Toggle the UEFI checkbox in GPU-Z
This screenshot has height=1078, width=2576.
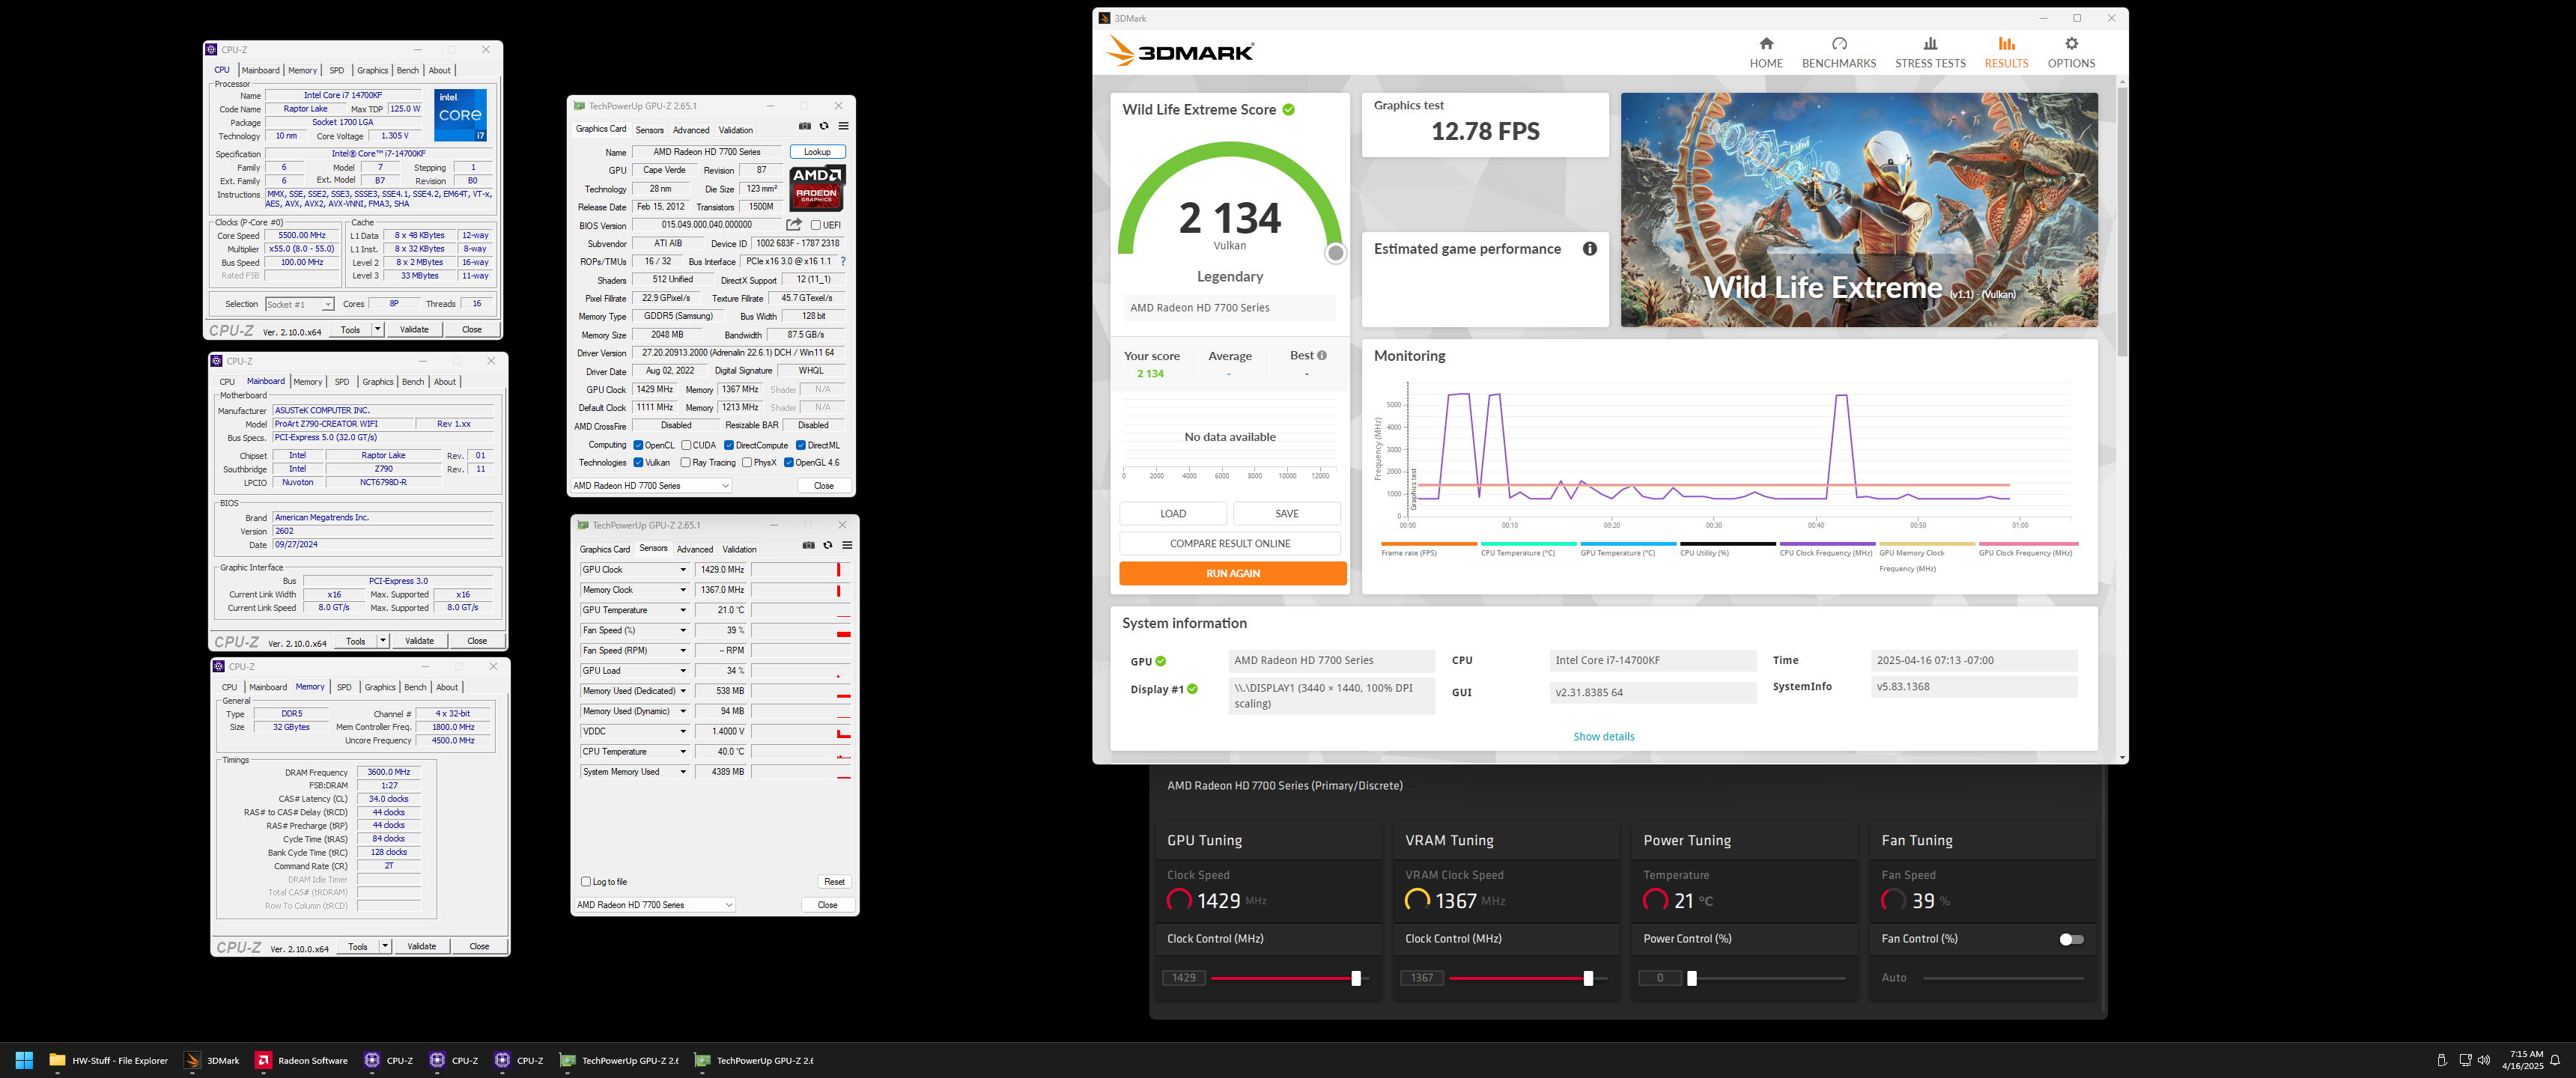pyautogui.click(x=816, y=225)
